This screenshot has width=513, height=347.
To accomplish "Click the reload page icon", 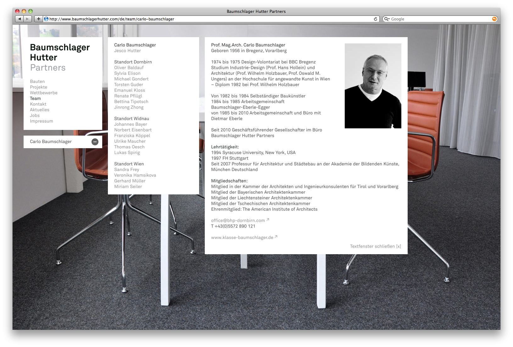I will pos(375,19).
